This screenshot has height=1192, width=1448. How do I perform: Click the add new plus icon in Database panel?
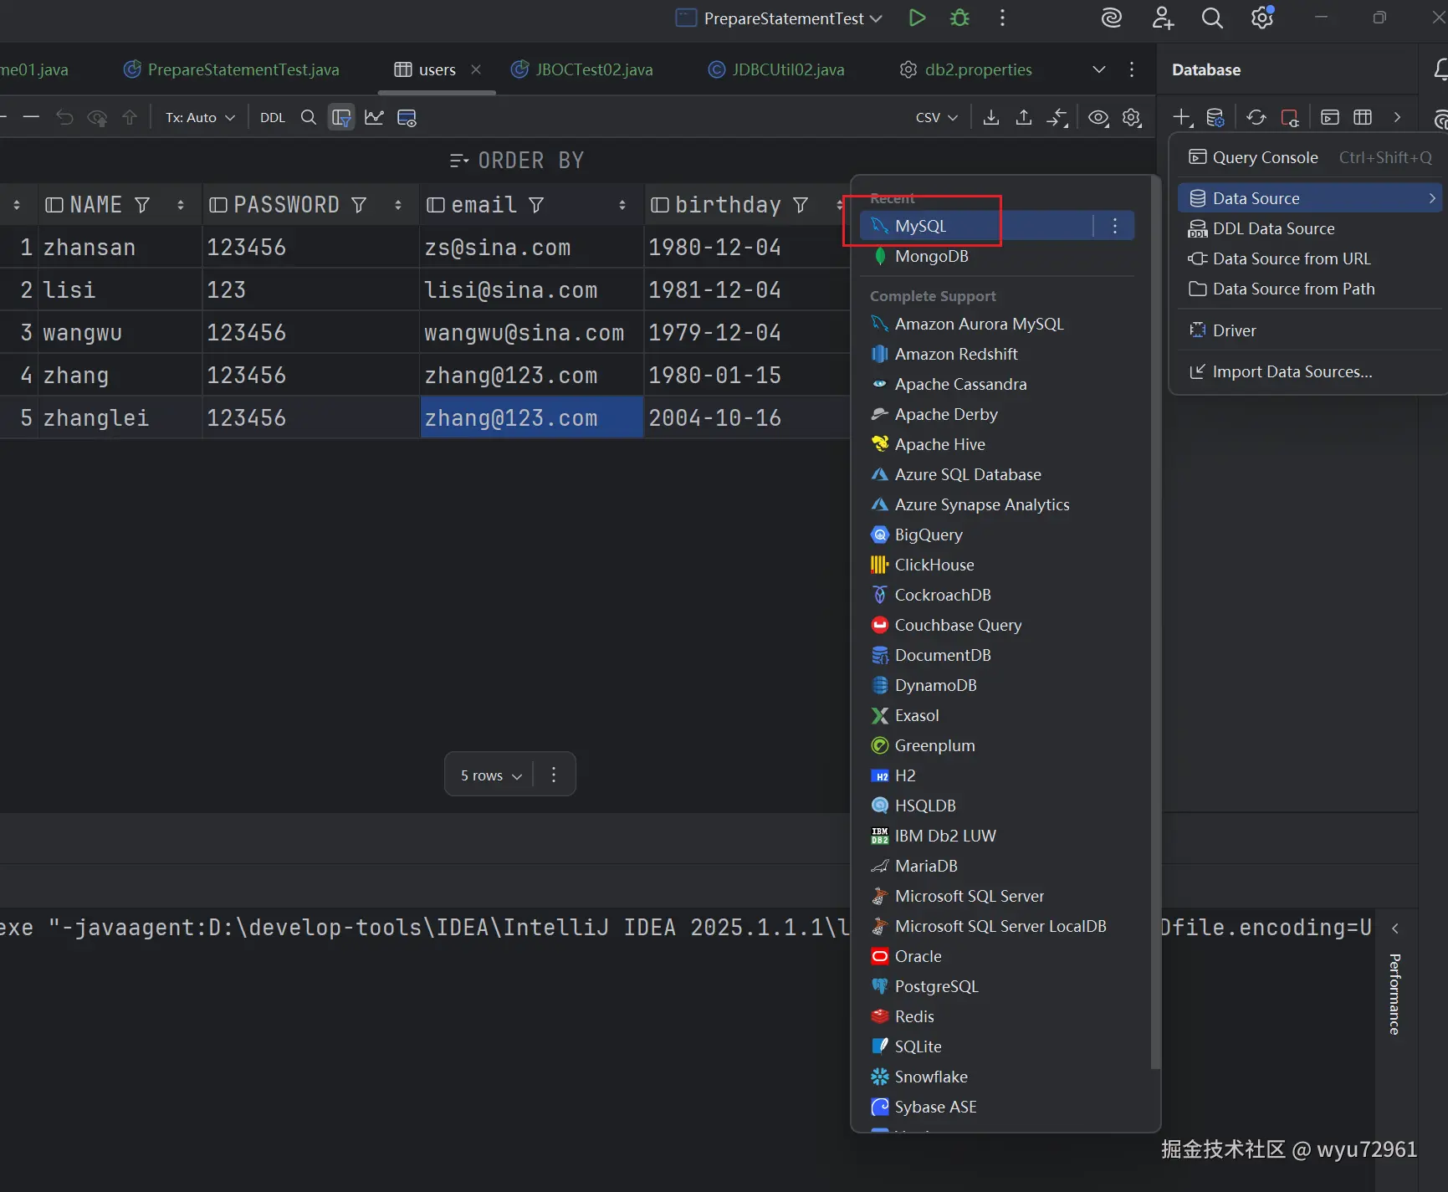pyautogui.click(x=1182, y=117)
